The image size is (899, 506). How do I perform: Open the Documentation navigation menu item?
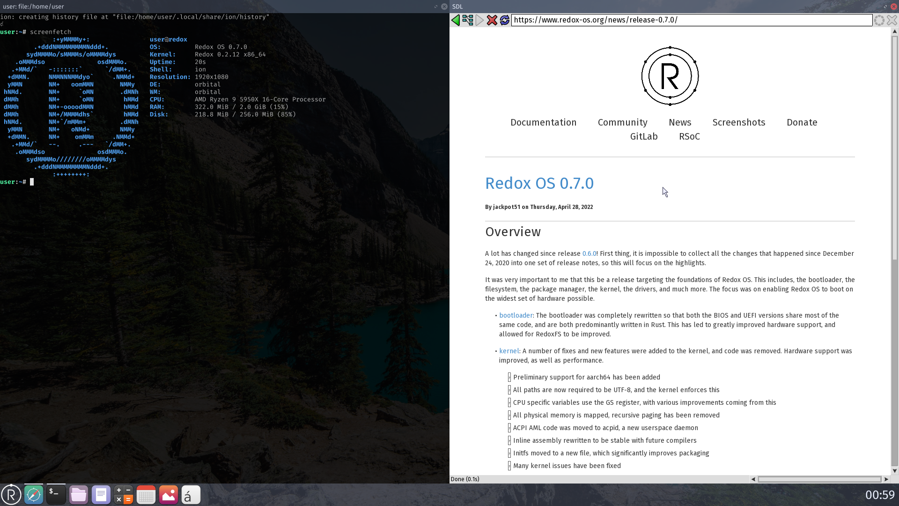(x=543, y=122)
